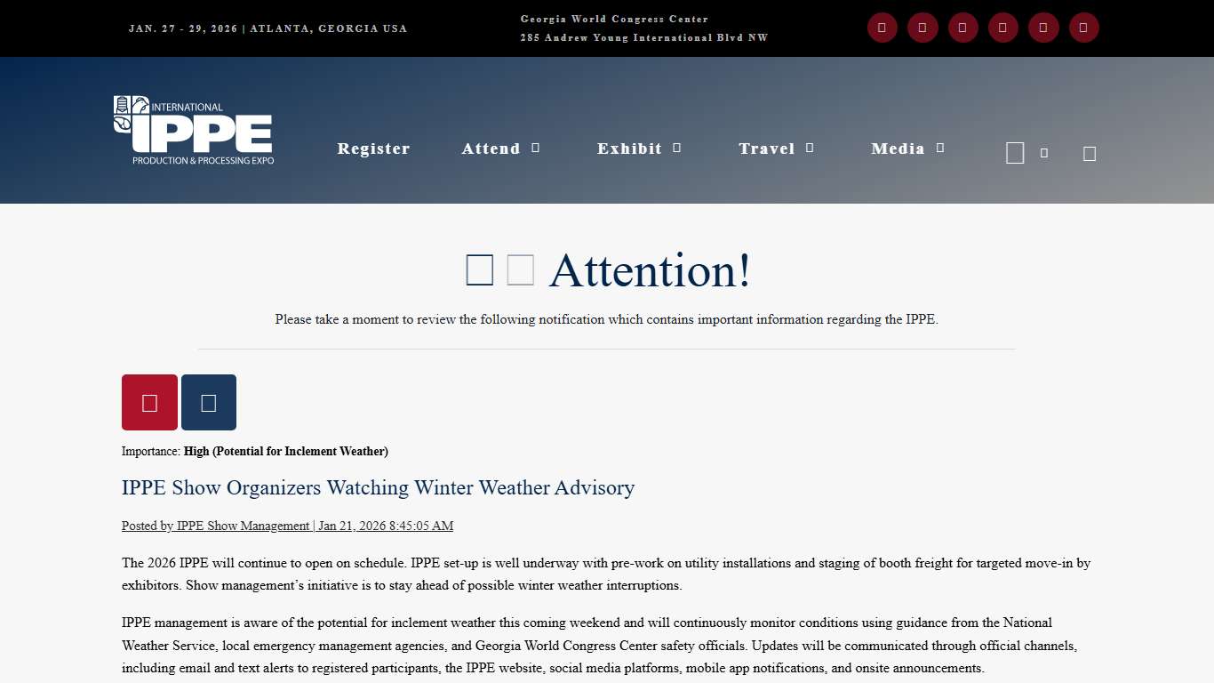Click the leftmost red circular social icon

pyautogui.click(x=882, y=28)
